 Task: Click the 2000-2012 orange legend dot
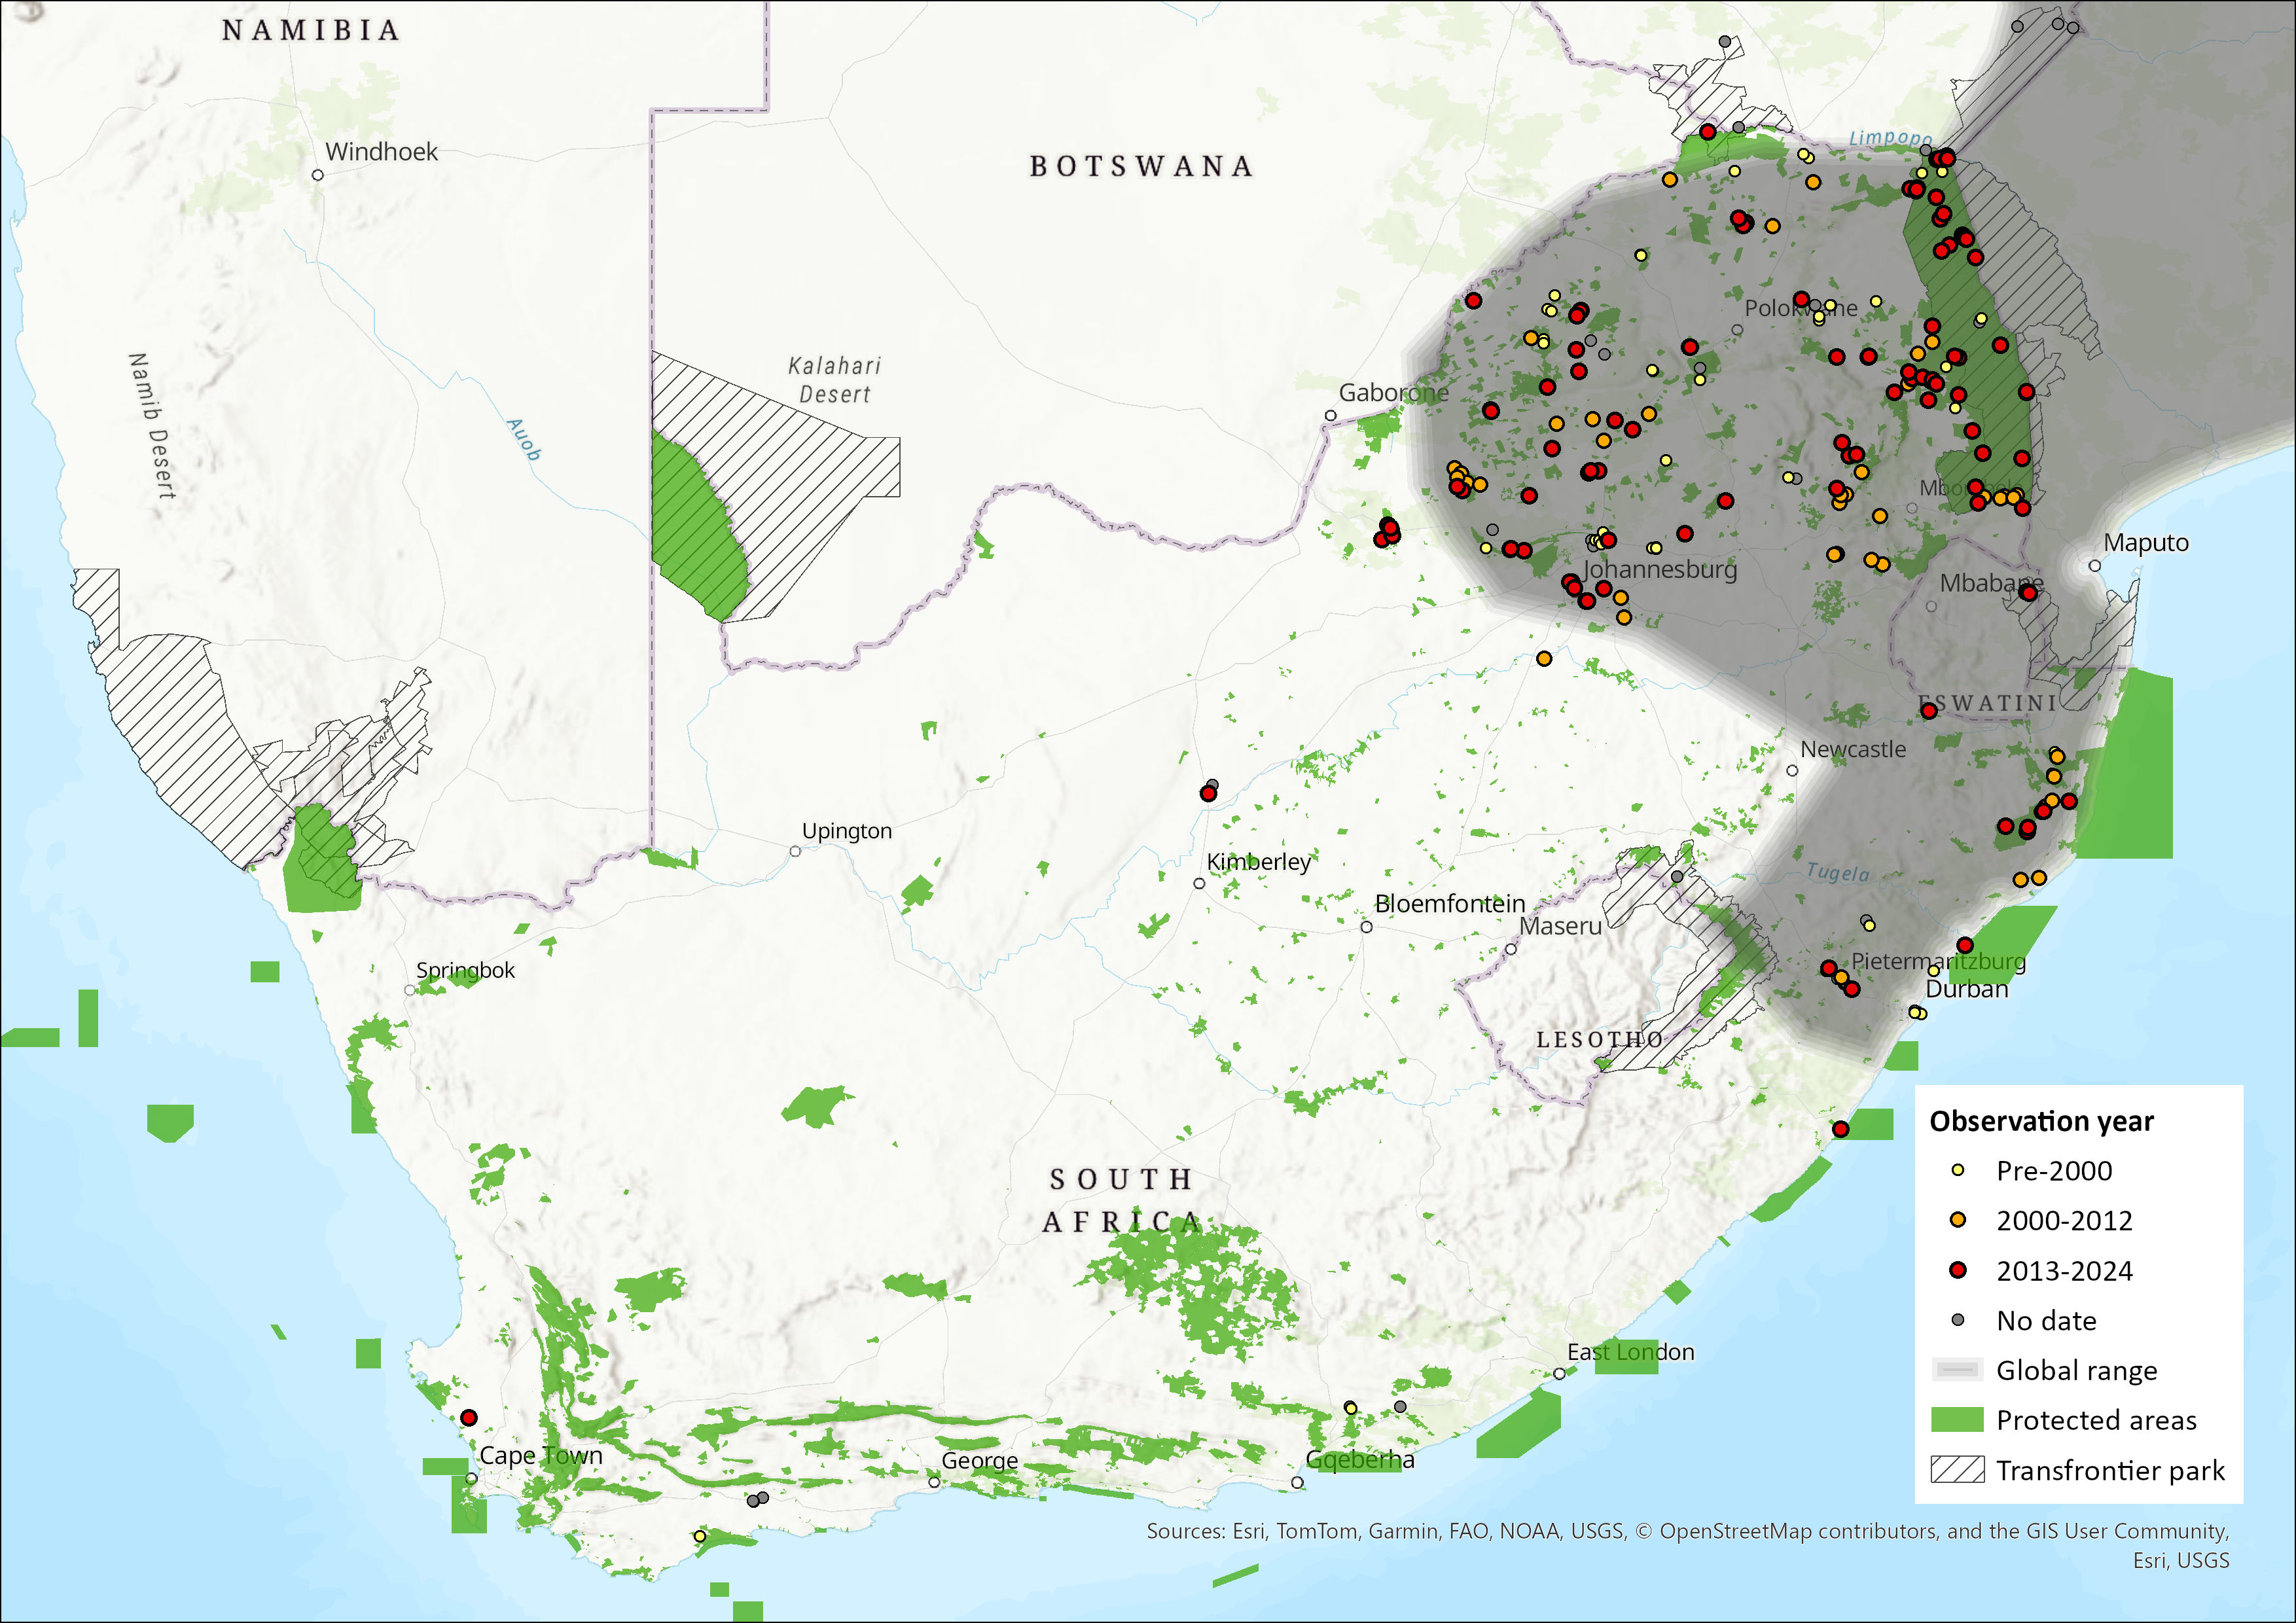click(x=1958, y=1220)
